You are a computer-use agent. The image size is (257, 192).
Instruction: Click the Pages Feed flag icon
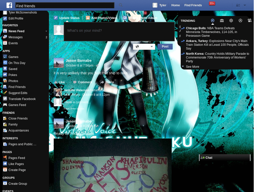pos(5,158)
